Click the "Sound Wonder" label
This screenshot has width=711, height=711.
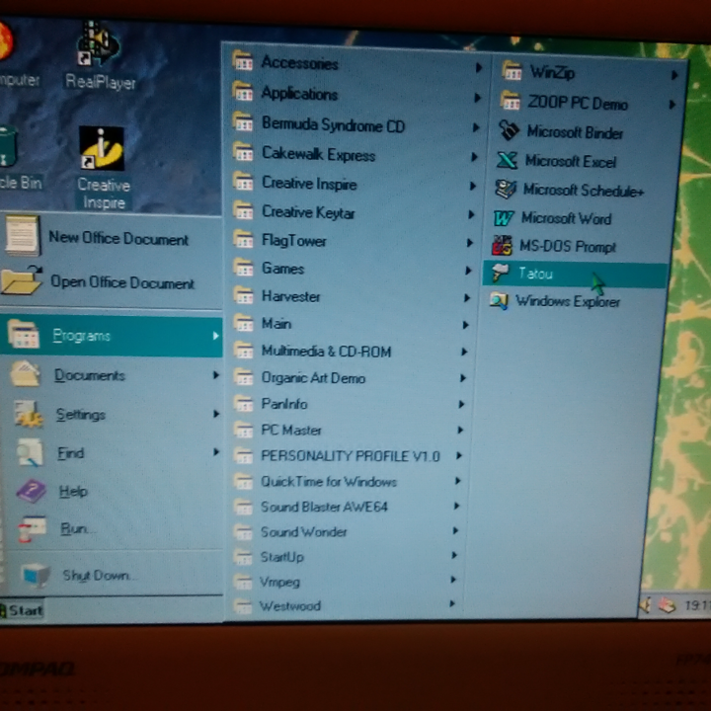(303, 531)
